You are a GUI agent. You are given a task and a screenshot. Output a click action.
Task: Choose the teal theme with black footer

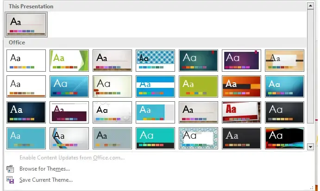155,138
